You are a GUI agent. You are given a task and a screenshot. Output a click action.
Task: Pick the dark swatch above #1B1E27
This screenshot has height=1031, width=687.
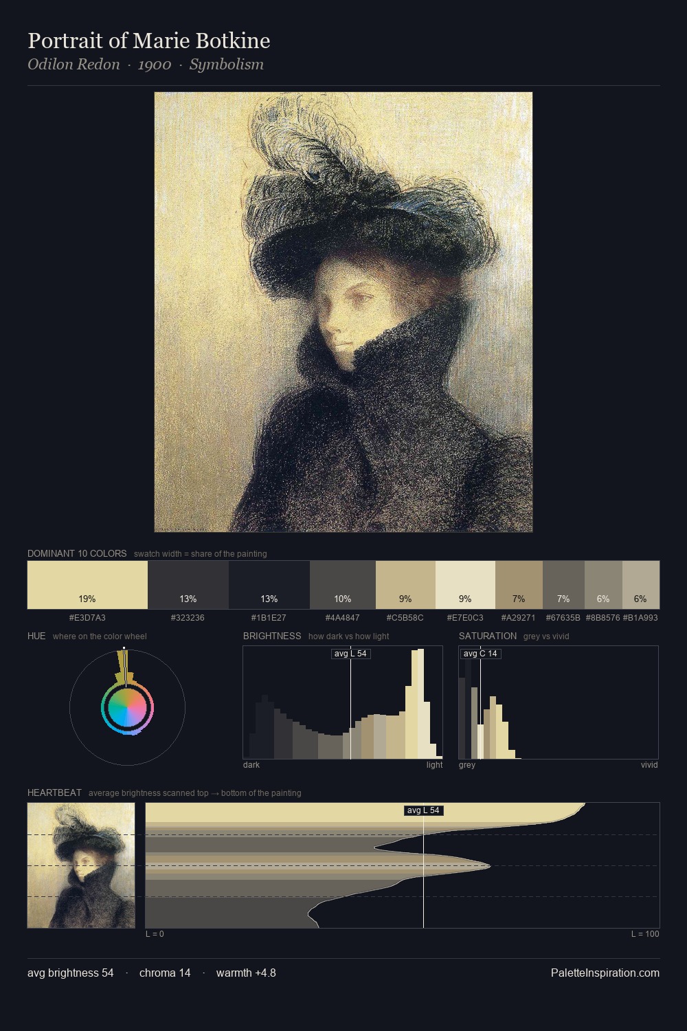click(269, 585)
